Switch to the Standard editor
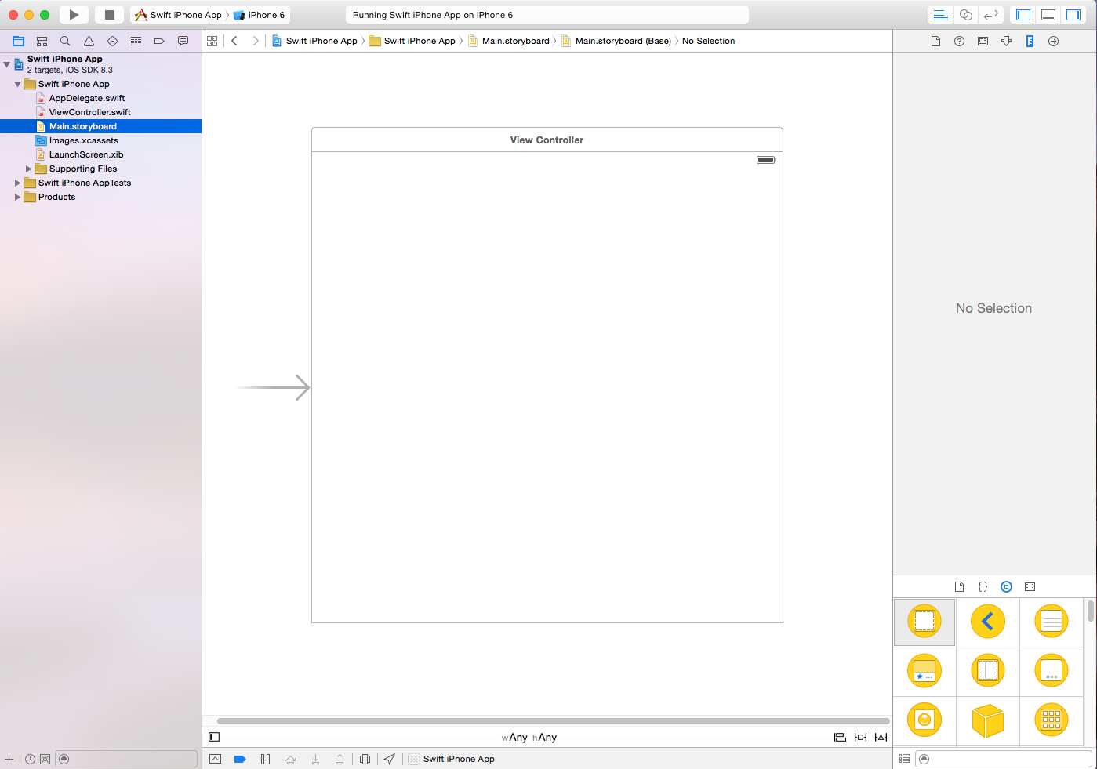Image resolution: width=1097 pixels, height=769 pixels. (941, 15)
